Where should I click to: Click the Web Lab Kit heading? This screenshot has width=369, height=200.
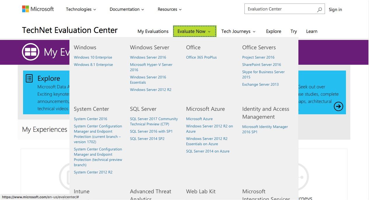pyautogui.click(x=201, y=192)
